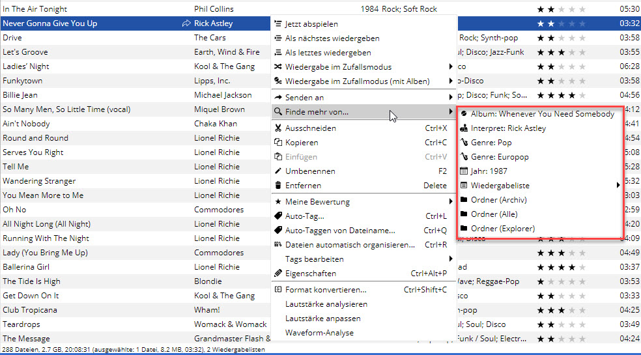Rate In The Air Tonight five stars
Image resolution: width=641 pixels, height=355 pixels.
582,9
